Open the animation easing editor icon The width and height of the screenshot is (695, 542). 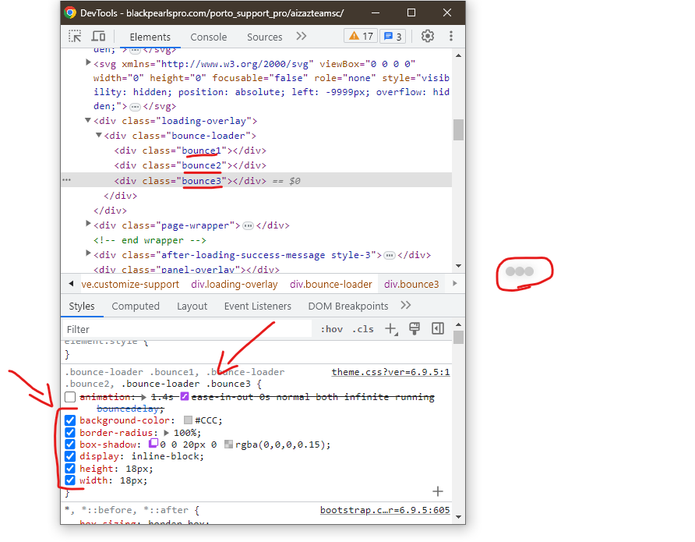[x=185, y=396]
